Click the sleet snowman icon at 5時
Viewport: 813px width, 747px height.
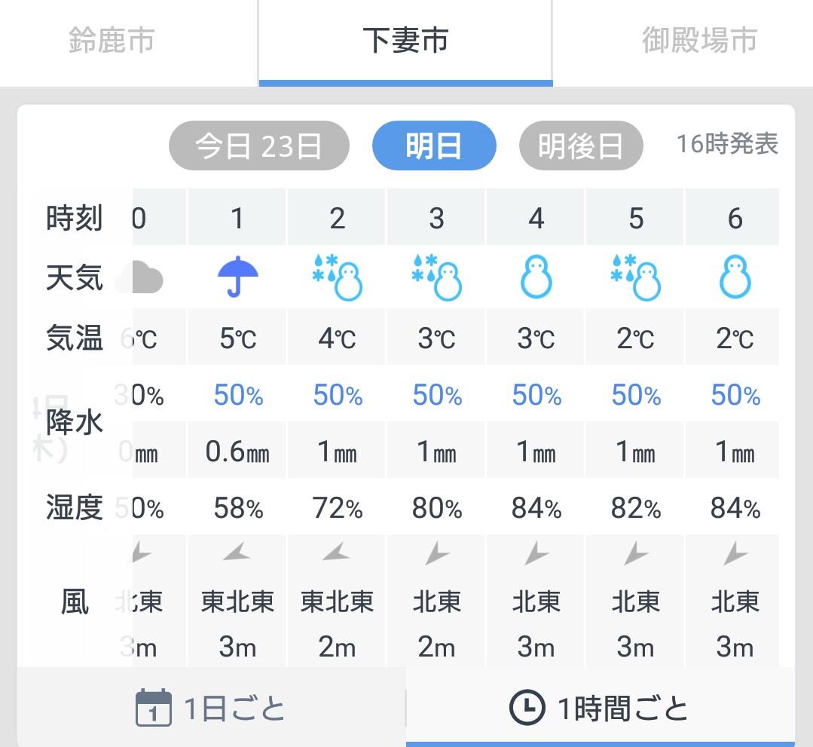coord(636,277)
